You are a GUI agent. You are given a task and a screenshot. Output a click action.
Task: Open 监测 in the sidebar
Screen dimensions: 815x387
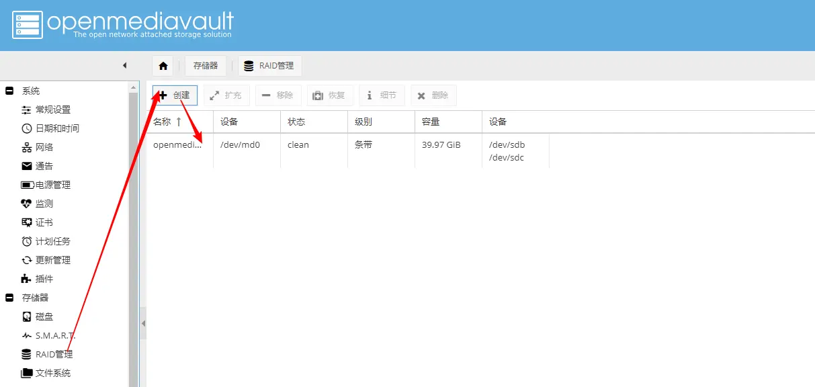pos(44,204)
